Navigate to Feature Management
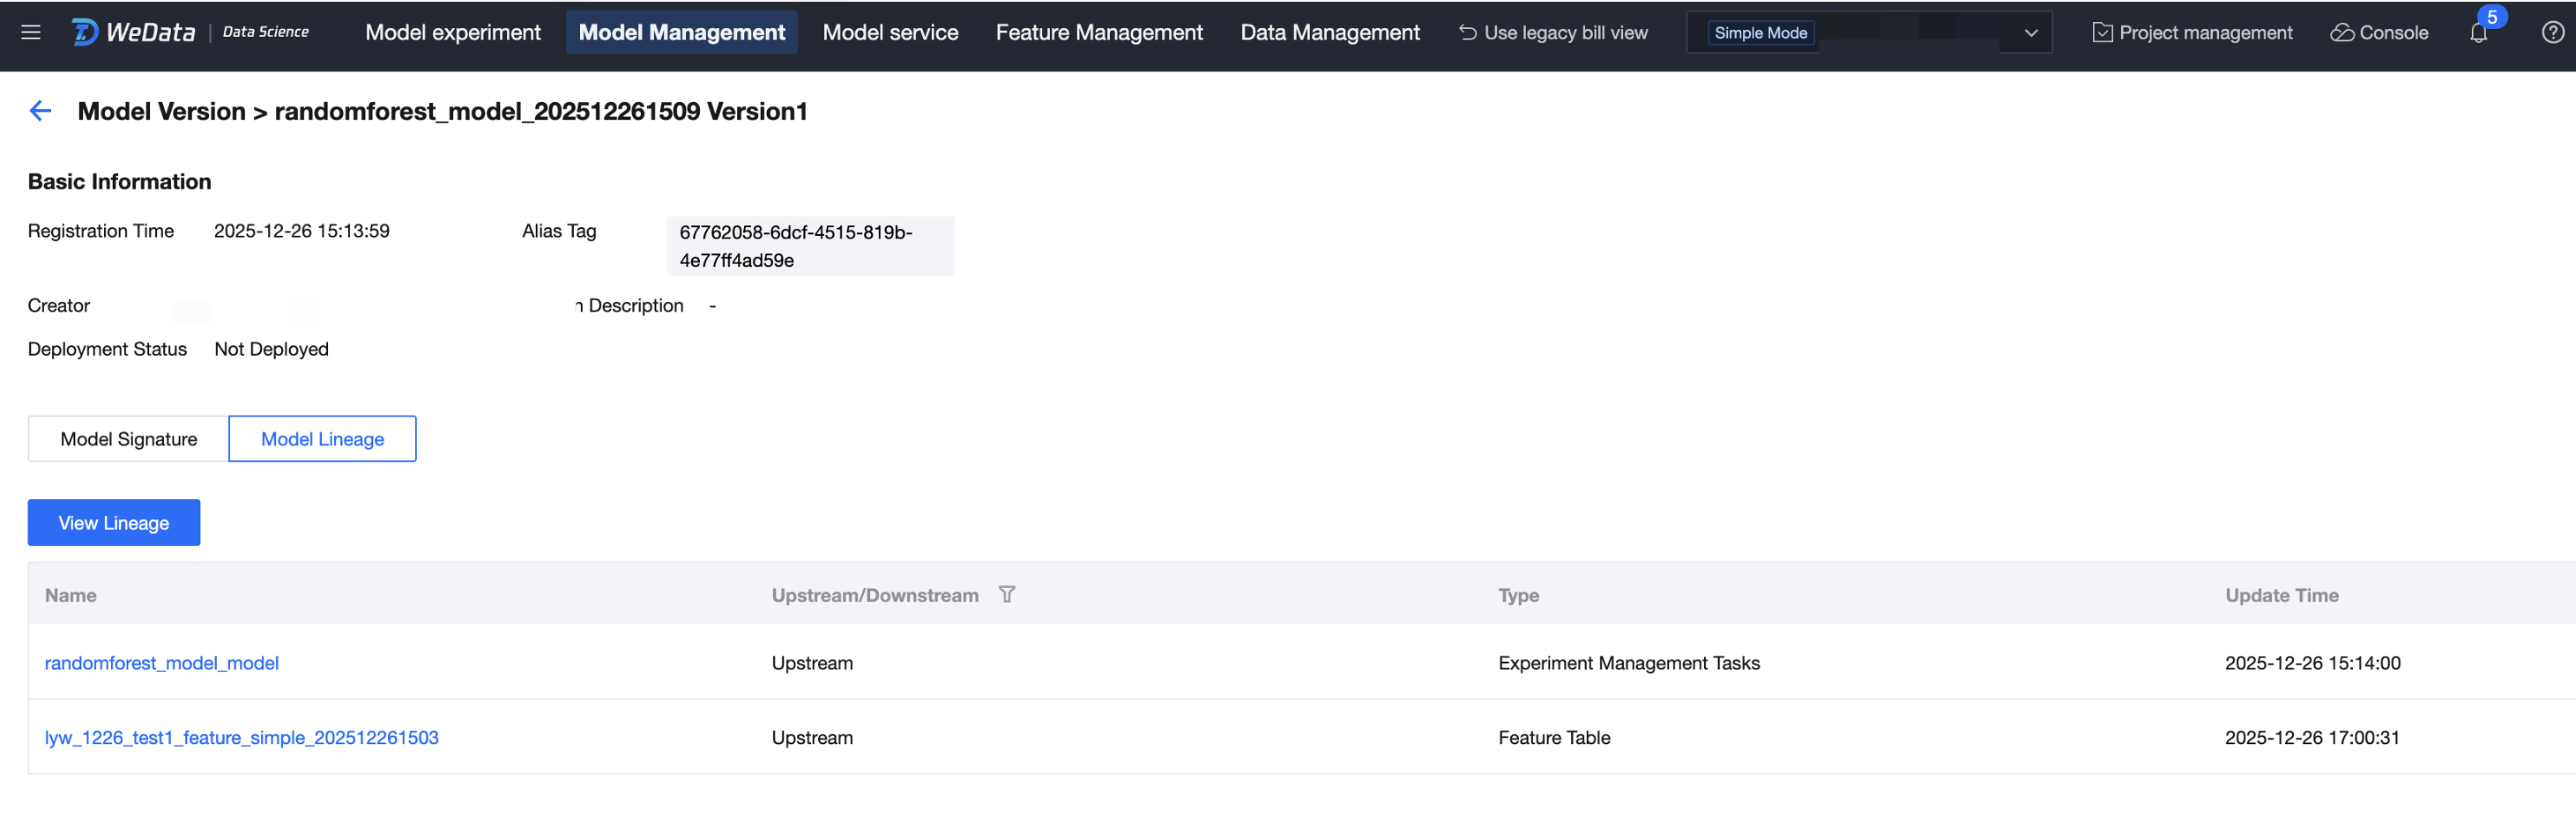Screen dimensions: 2576x817 (x=1099, y=33)
